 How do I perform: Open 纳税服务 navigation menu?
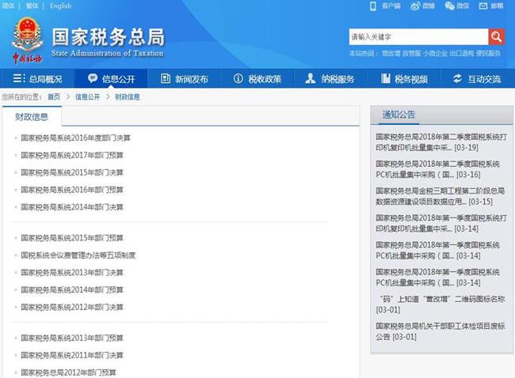point(330,78)
